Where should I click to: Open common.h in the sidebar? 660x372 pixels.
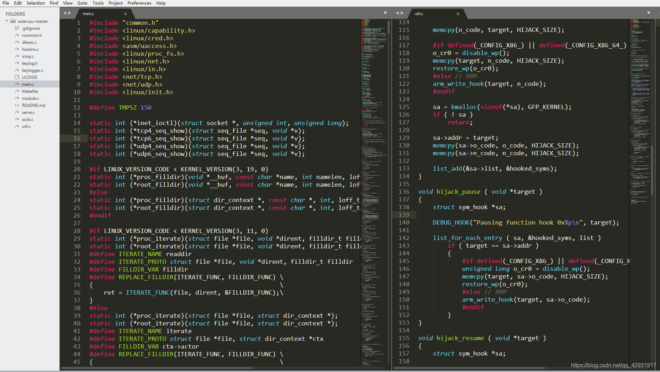(32, 35)
